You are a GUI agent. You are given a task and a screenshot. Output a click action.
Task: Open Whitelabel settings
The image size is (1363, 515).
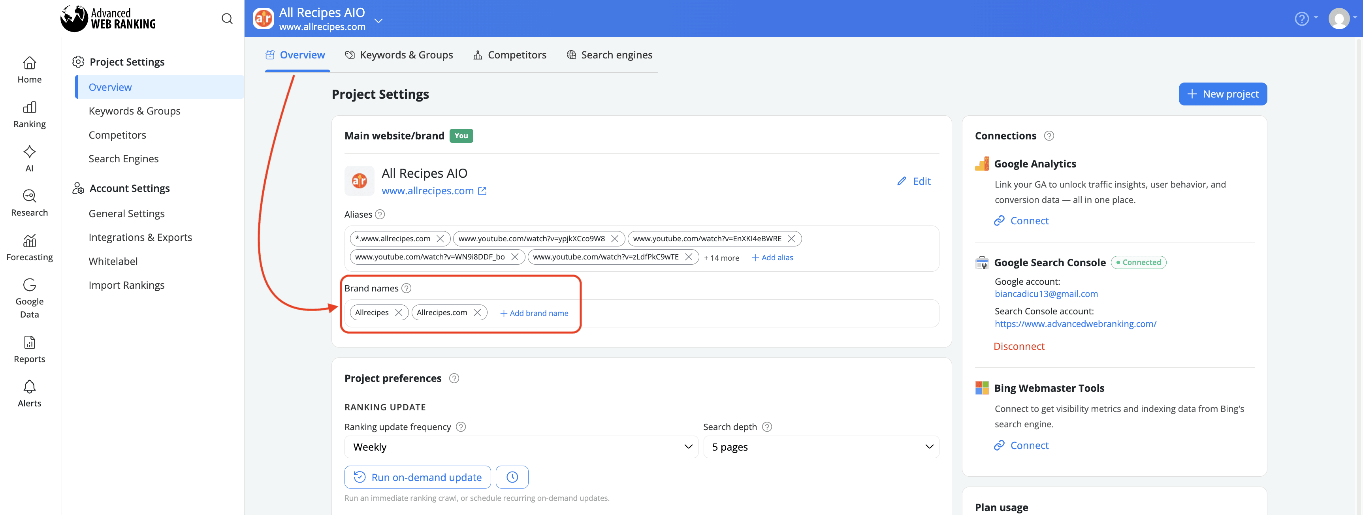click(113, 262)
